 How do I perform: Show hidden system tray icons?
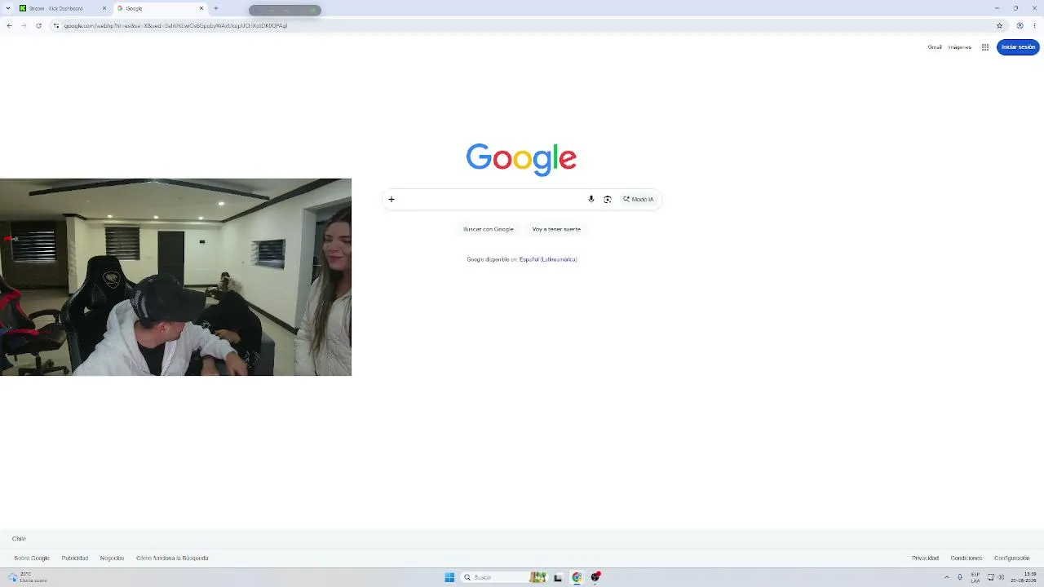click(947, 577)
